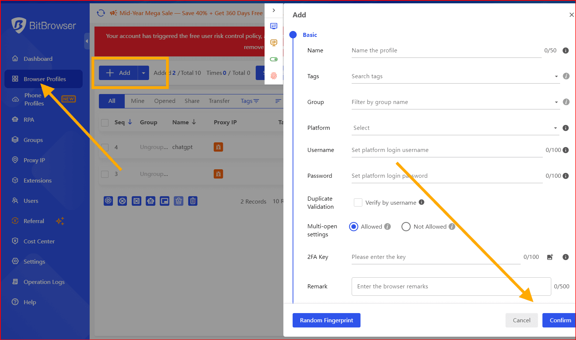The width and height of the screenshot is (576, 340).
Task: Switch to the All tab
Action: (x=112, y=101)
